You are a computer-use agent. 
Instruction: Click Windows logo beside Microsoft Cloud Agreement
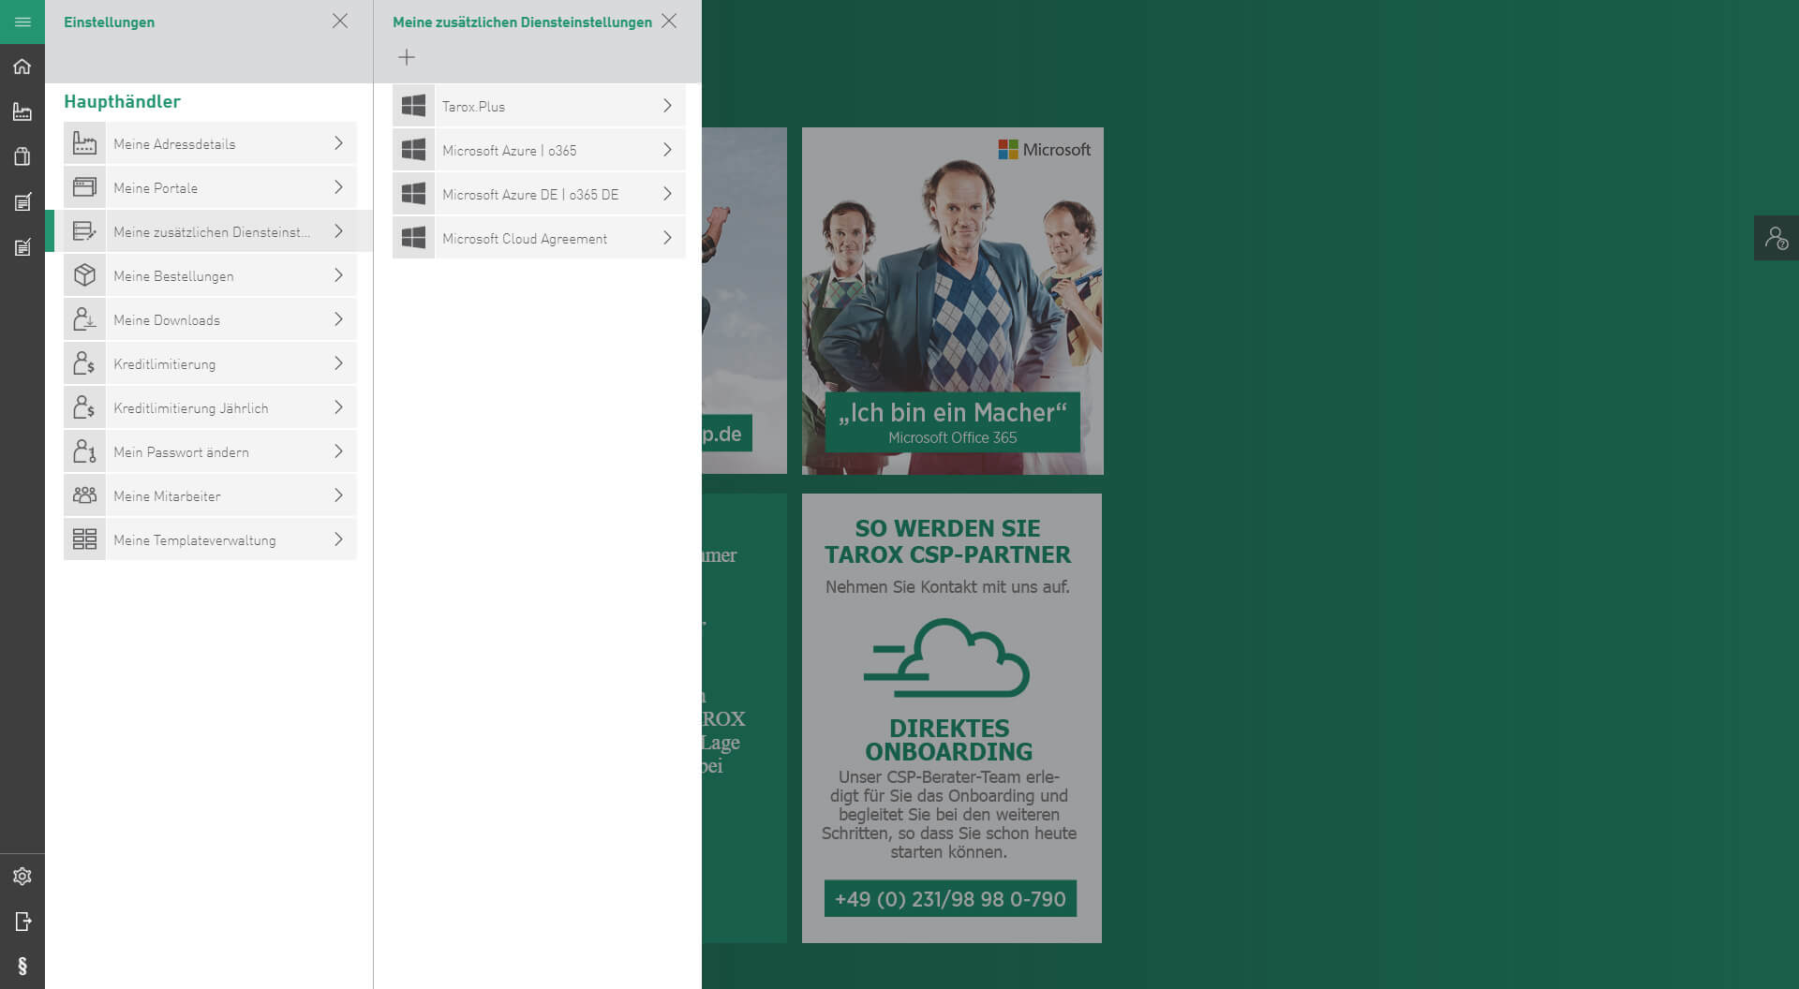413,238
